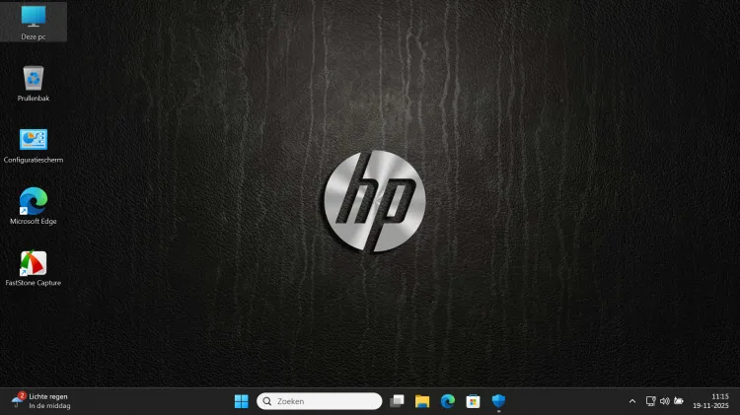The height and width of the screenshot is (415, 740).
Task: Click the network icon in system tray
Action: click(650, 401)
